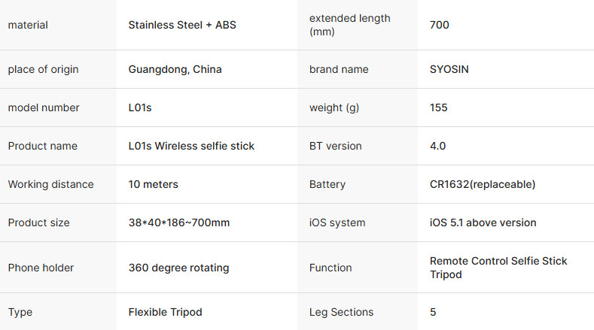The height and width of the screenshot is (330, 594).
Task: Click the weight value '155'
Action: 439,107
